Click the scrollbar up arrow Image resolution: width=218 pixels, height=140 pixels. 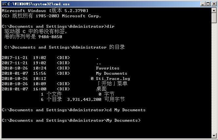pyautogui.click(x=214, y=10)
